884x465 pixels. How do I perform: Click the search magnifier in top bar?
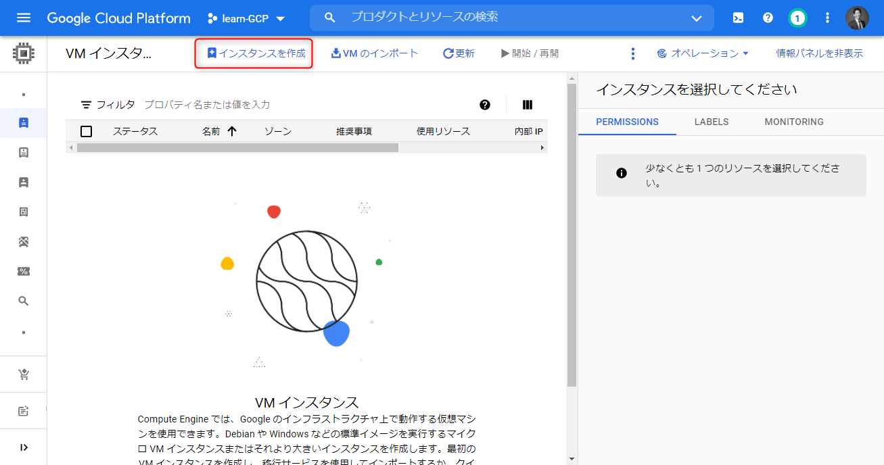click(330, 18)
